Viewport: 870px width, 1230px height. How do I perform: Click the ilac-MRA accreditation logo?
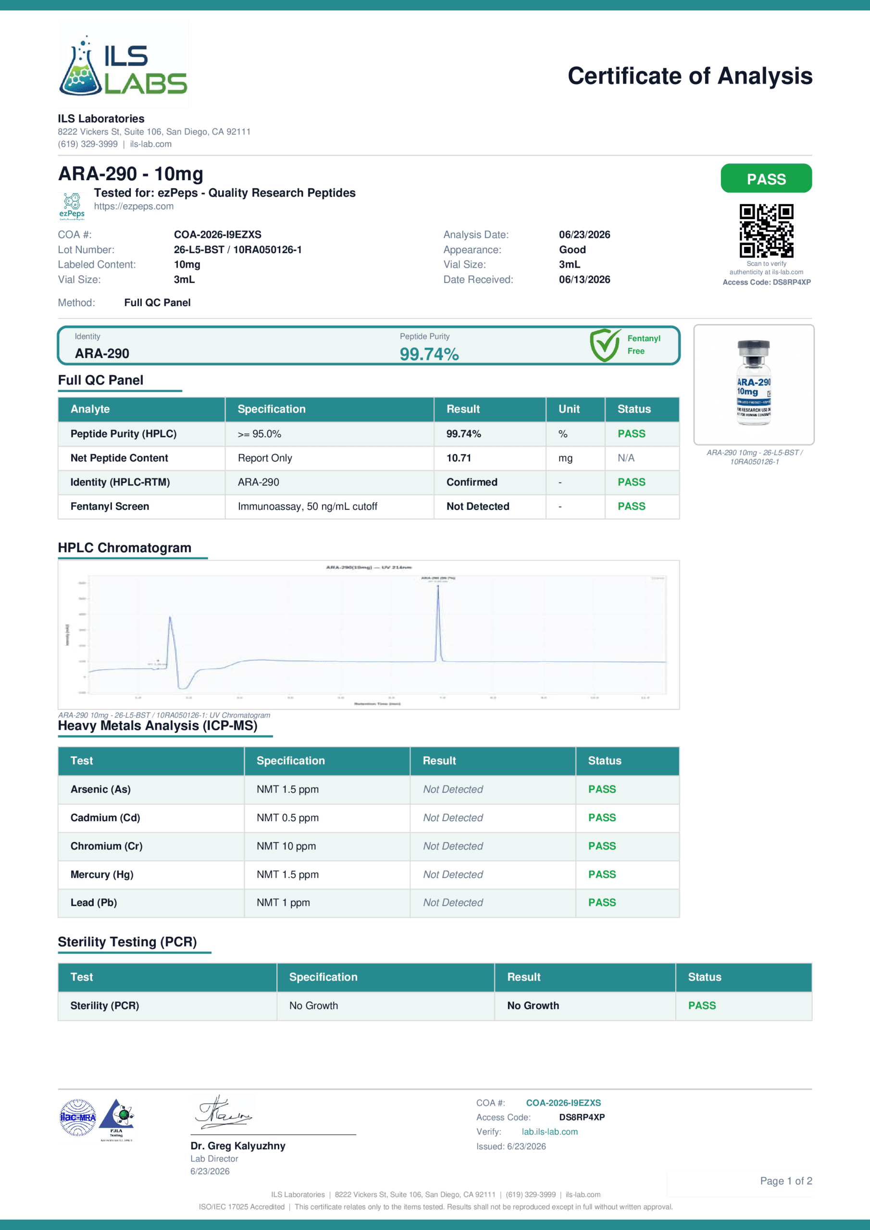(x=78, y=1117)
